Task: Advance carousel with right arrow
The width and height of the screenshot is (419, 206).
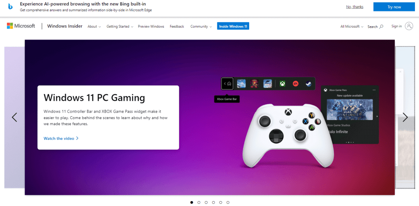Action: point(405,117)
